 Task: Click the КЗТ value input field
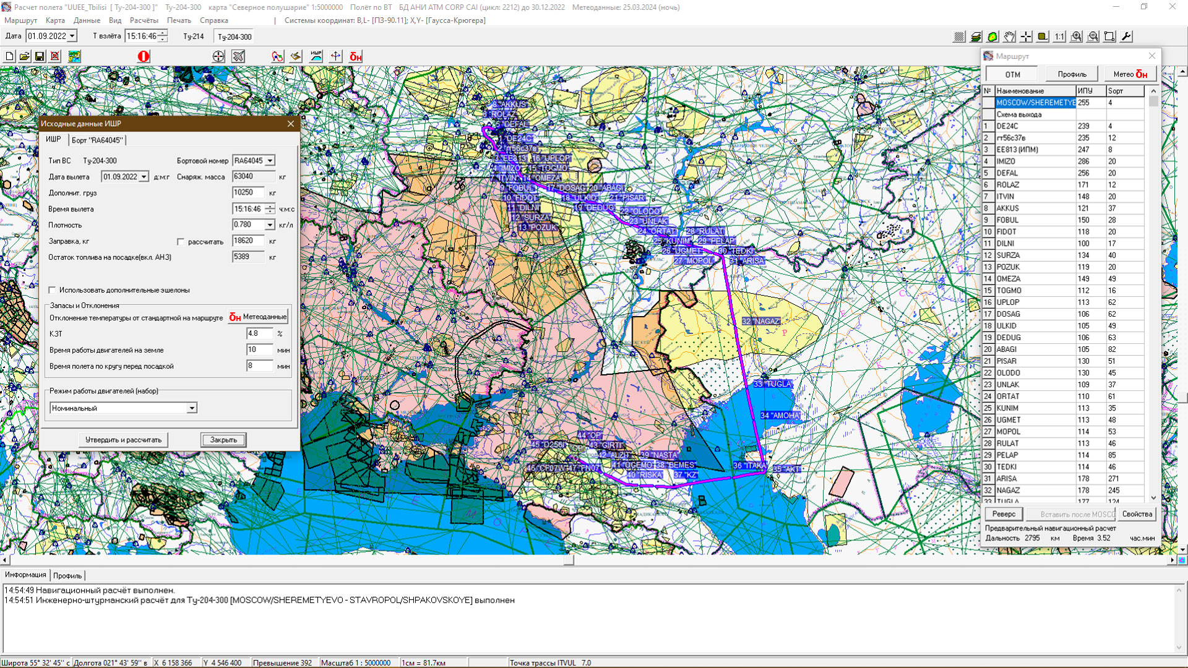[259, 333]
